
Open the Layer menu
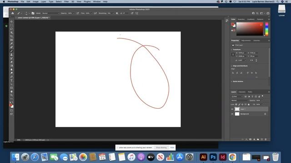click(x=44, y=1)
